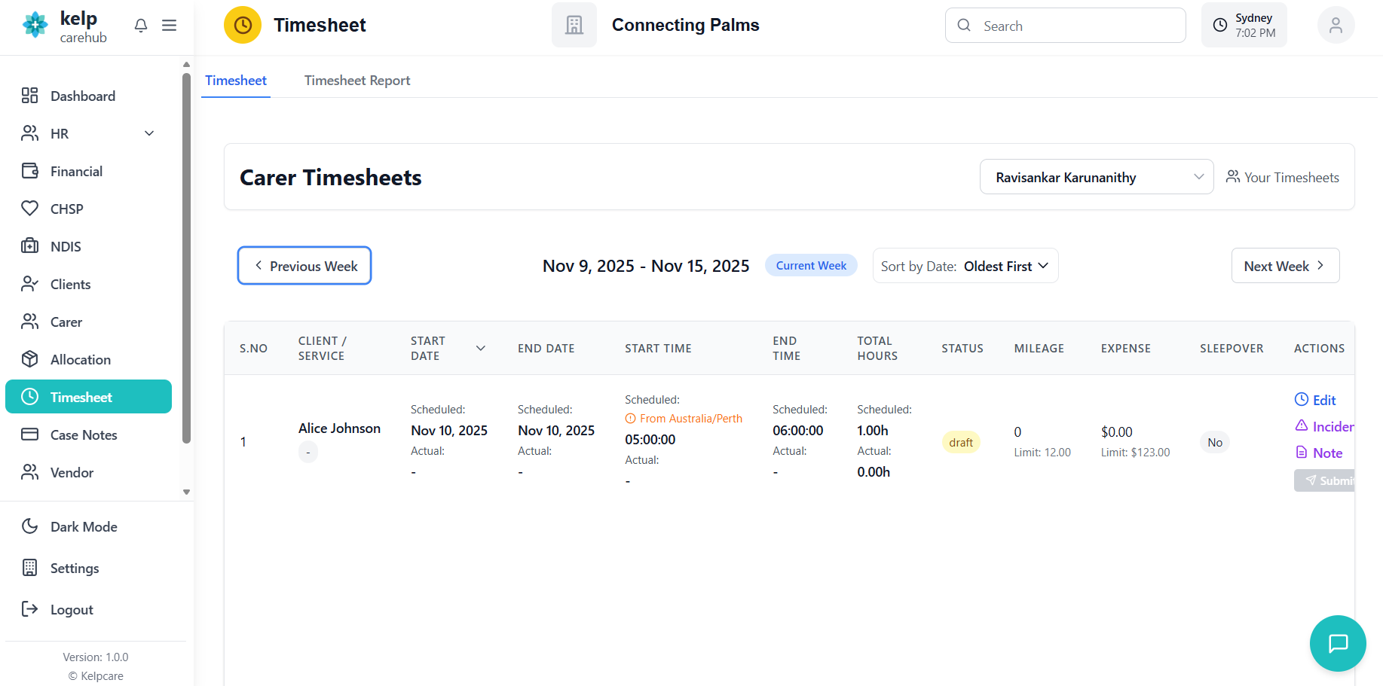Toggle Dark Mode

coord(84,527)
